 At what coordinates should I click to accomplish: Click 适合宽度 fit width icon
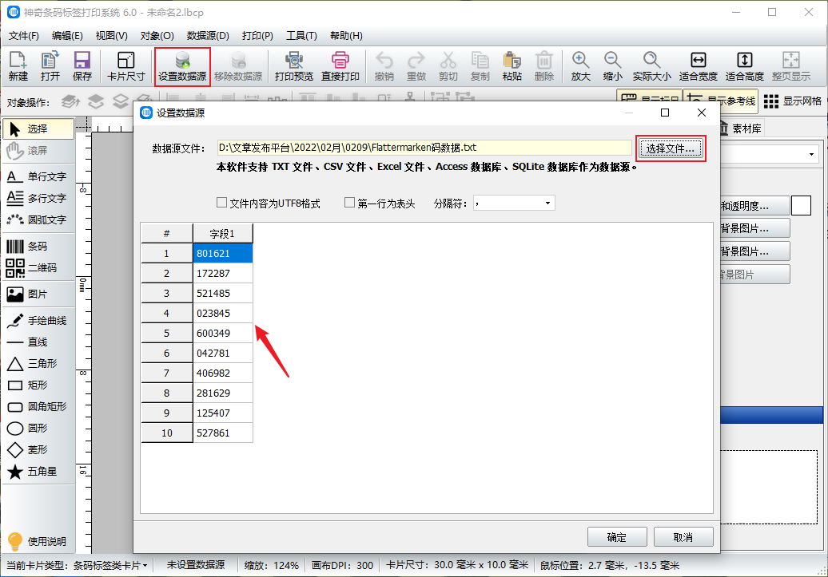click(698, 66)
